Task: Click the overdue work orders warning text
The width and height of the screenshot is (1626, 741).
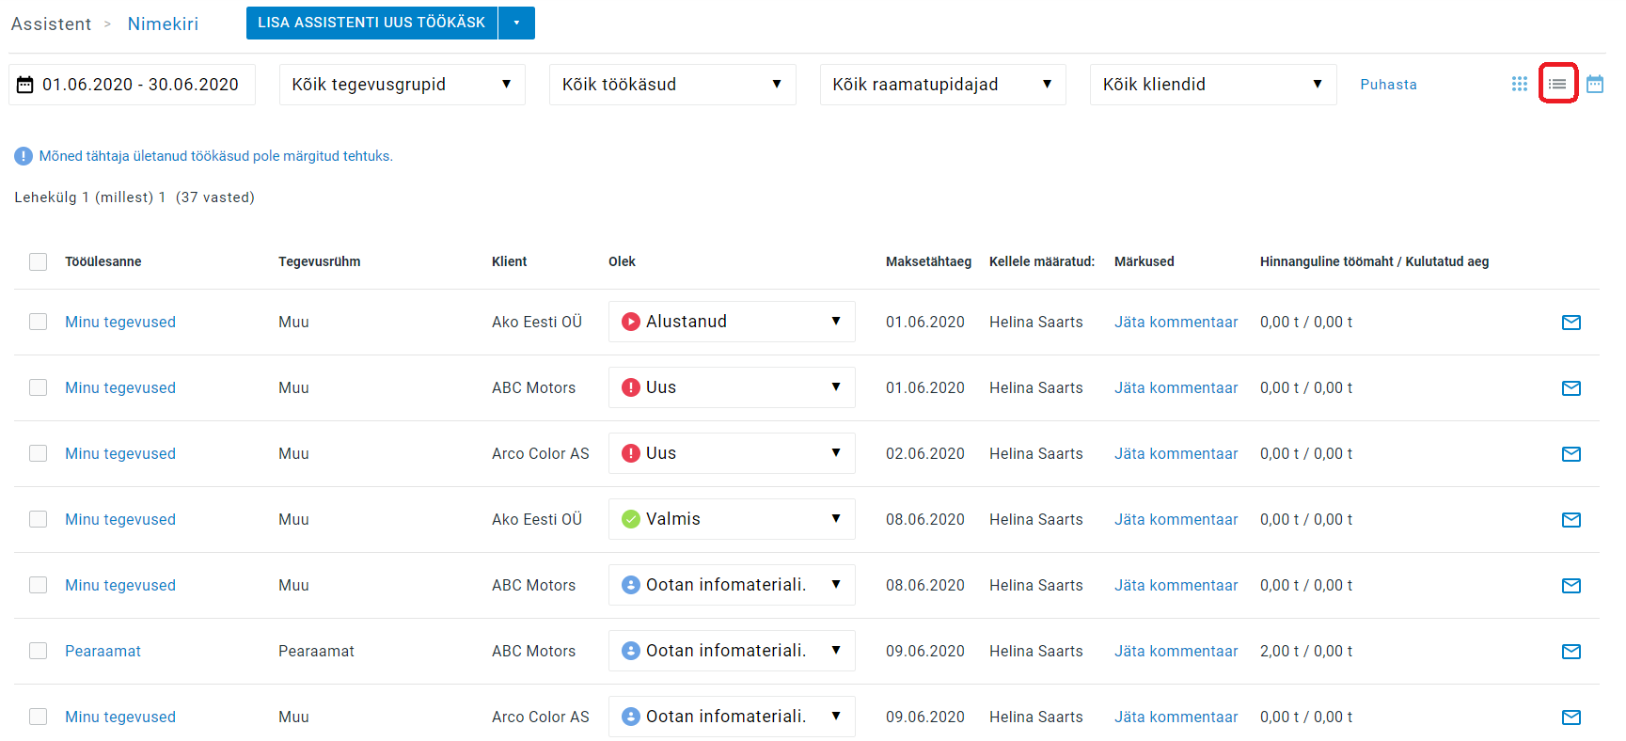Action: point(216,156)
